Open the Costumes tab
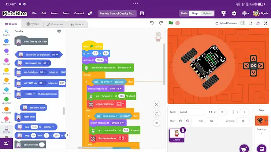 tap(55, 24)
